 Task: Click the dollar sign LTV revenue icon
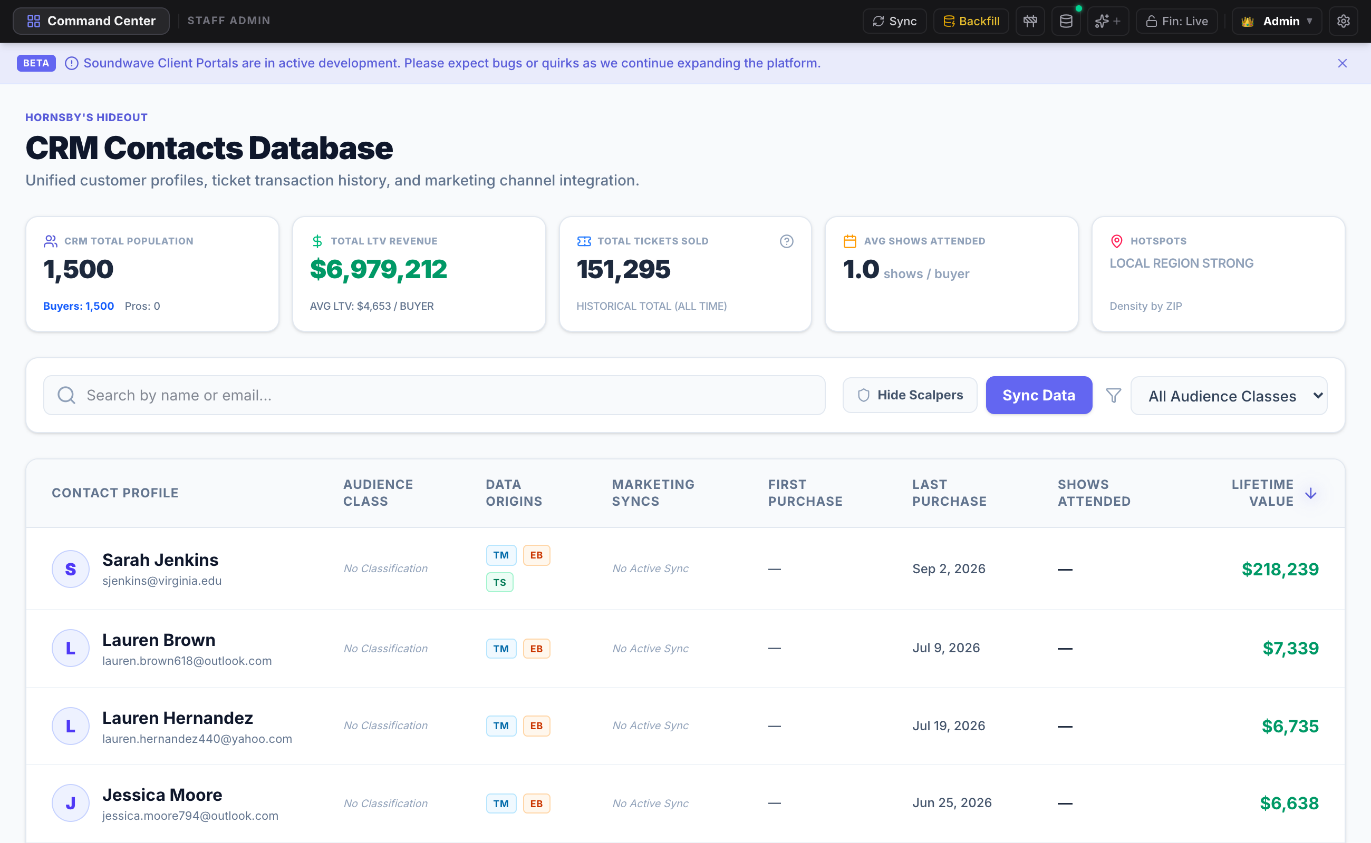pos(317,241)
